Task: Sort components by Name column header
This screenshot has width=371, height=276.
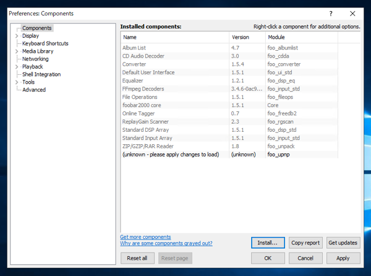Action: pos(174,37)
